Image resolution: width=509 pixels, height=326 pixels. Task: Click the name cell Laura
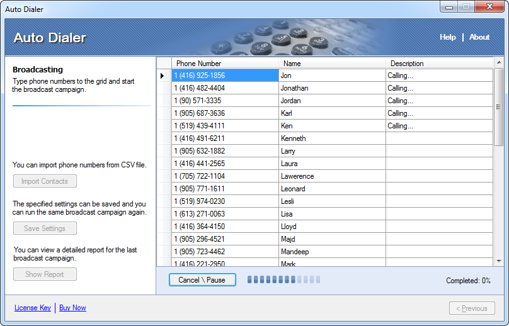coord(332,164)
